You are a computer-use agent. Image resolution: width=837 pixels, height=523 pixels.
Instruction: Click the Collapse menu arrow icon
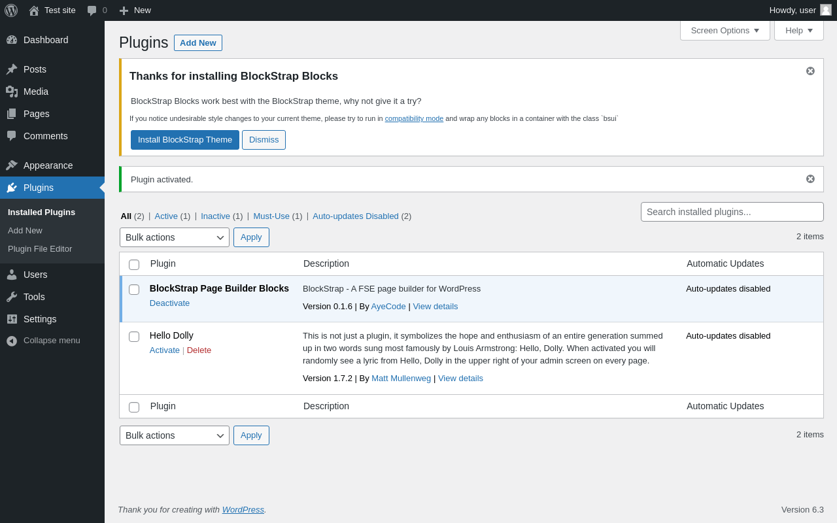pyautogui.click(x=12, y=341)
